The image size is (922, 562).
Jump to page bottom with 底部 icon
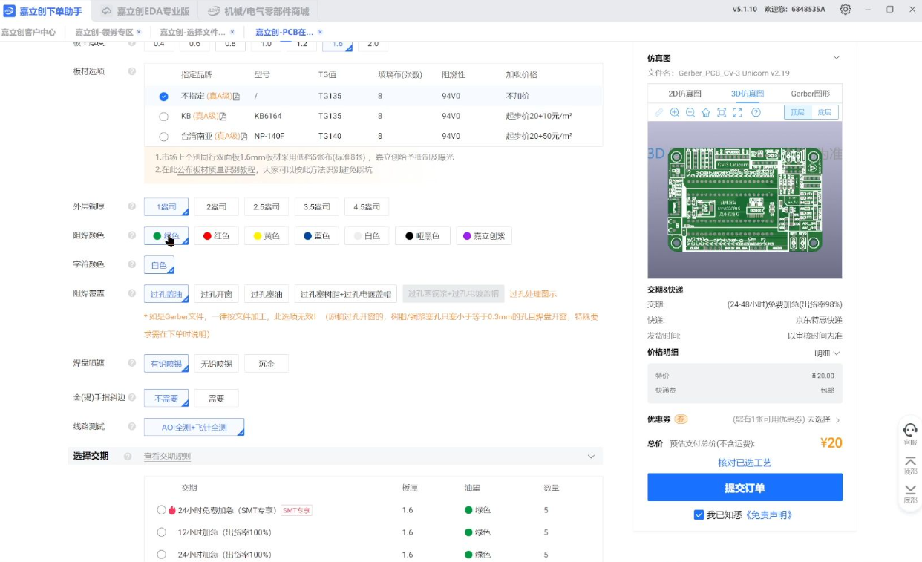coord(910,494)
